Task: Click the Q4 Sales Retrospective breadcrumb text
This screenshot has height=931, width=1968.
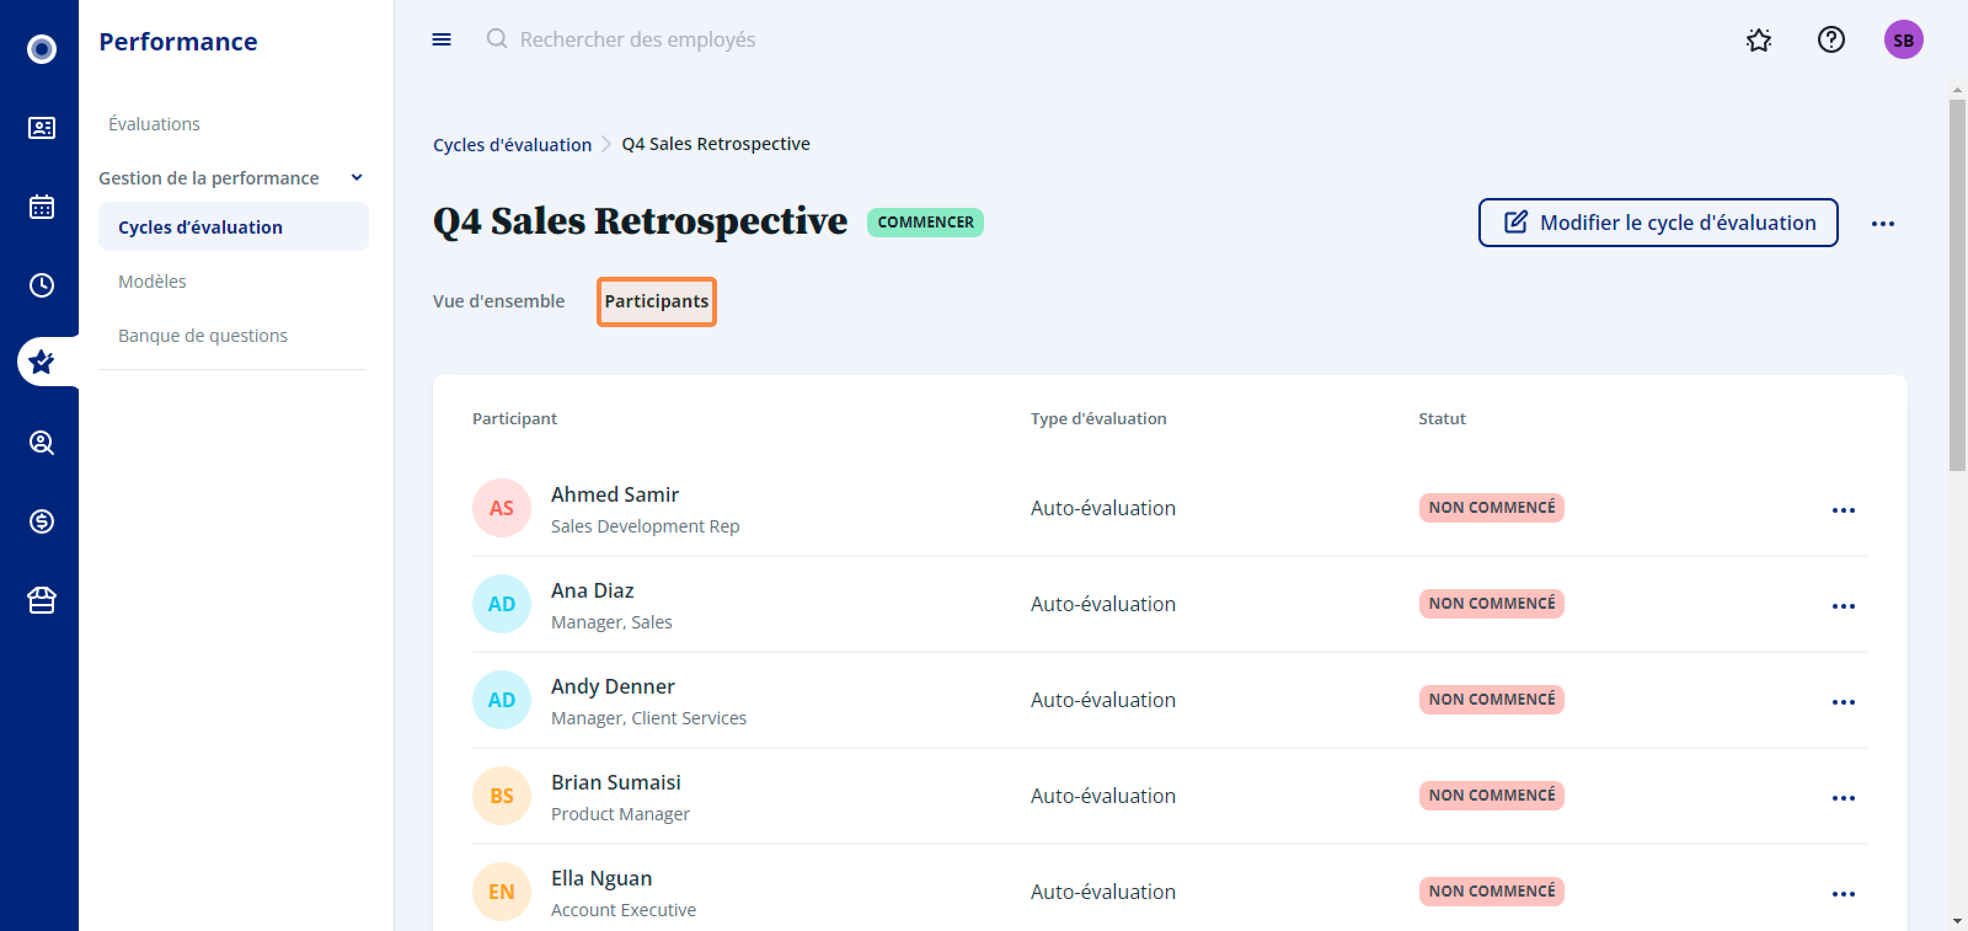Action: [715, 143]
